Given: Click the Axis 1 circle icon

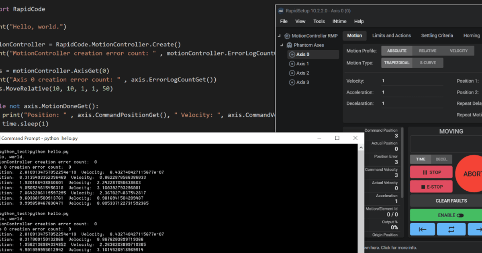Looking at the screenshot, I should pyautogui.click(x=292, y=63).
